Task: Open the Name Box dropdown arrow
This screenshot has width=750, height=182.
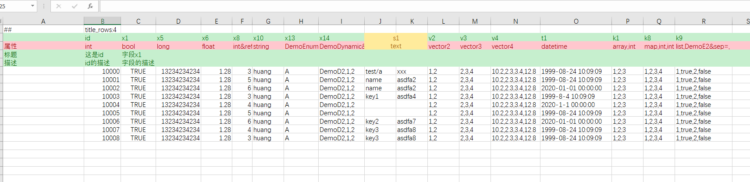Action: [32, 6]
